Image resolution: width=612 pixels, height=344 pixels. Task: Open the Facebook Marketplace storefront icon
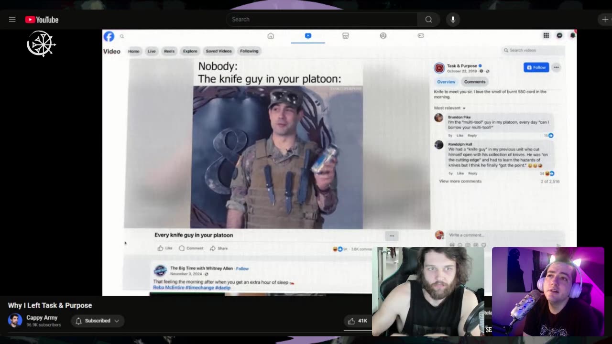[346, 36]
